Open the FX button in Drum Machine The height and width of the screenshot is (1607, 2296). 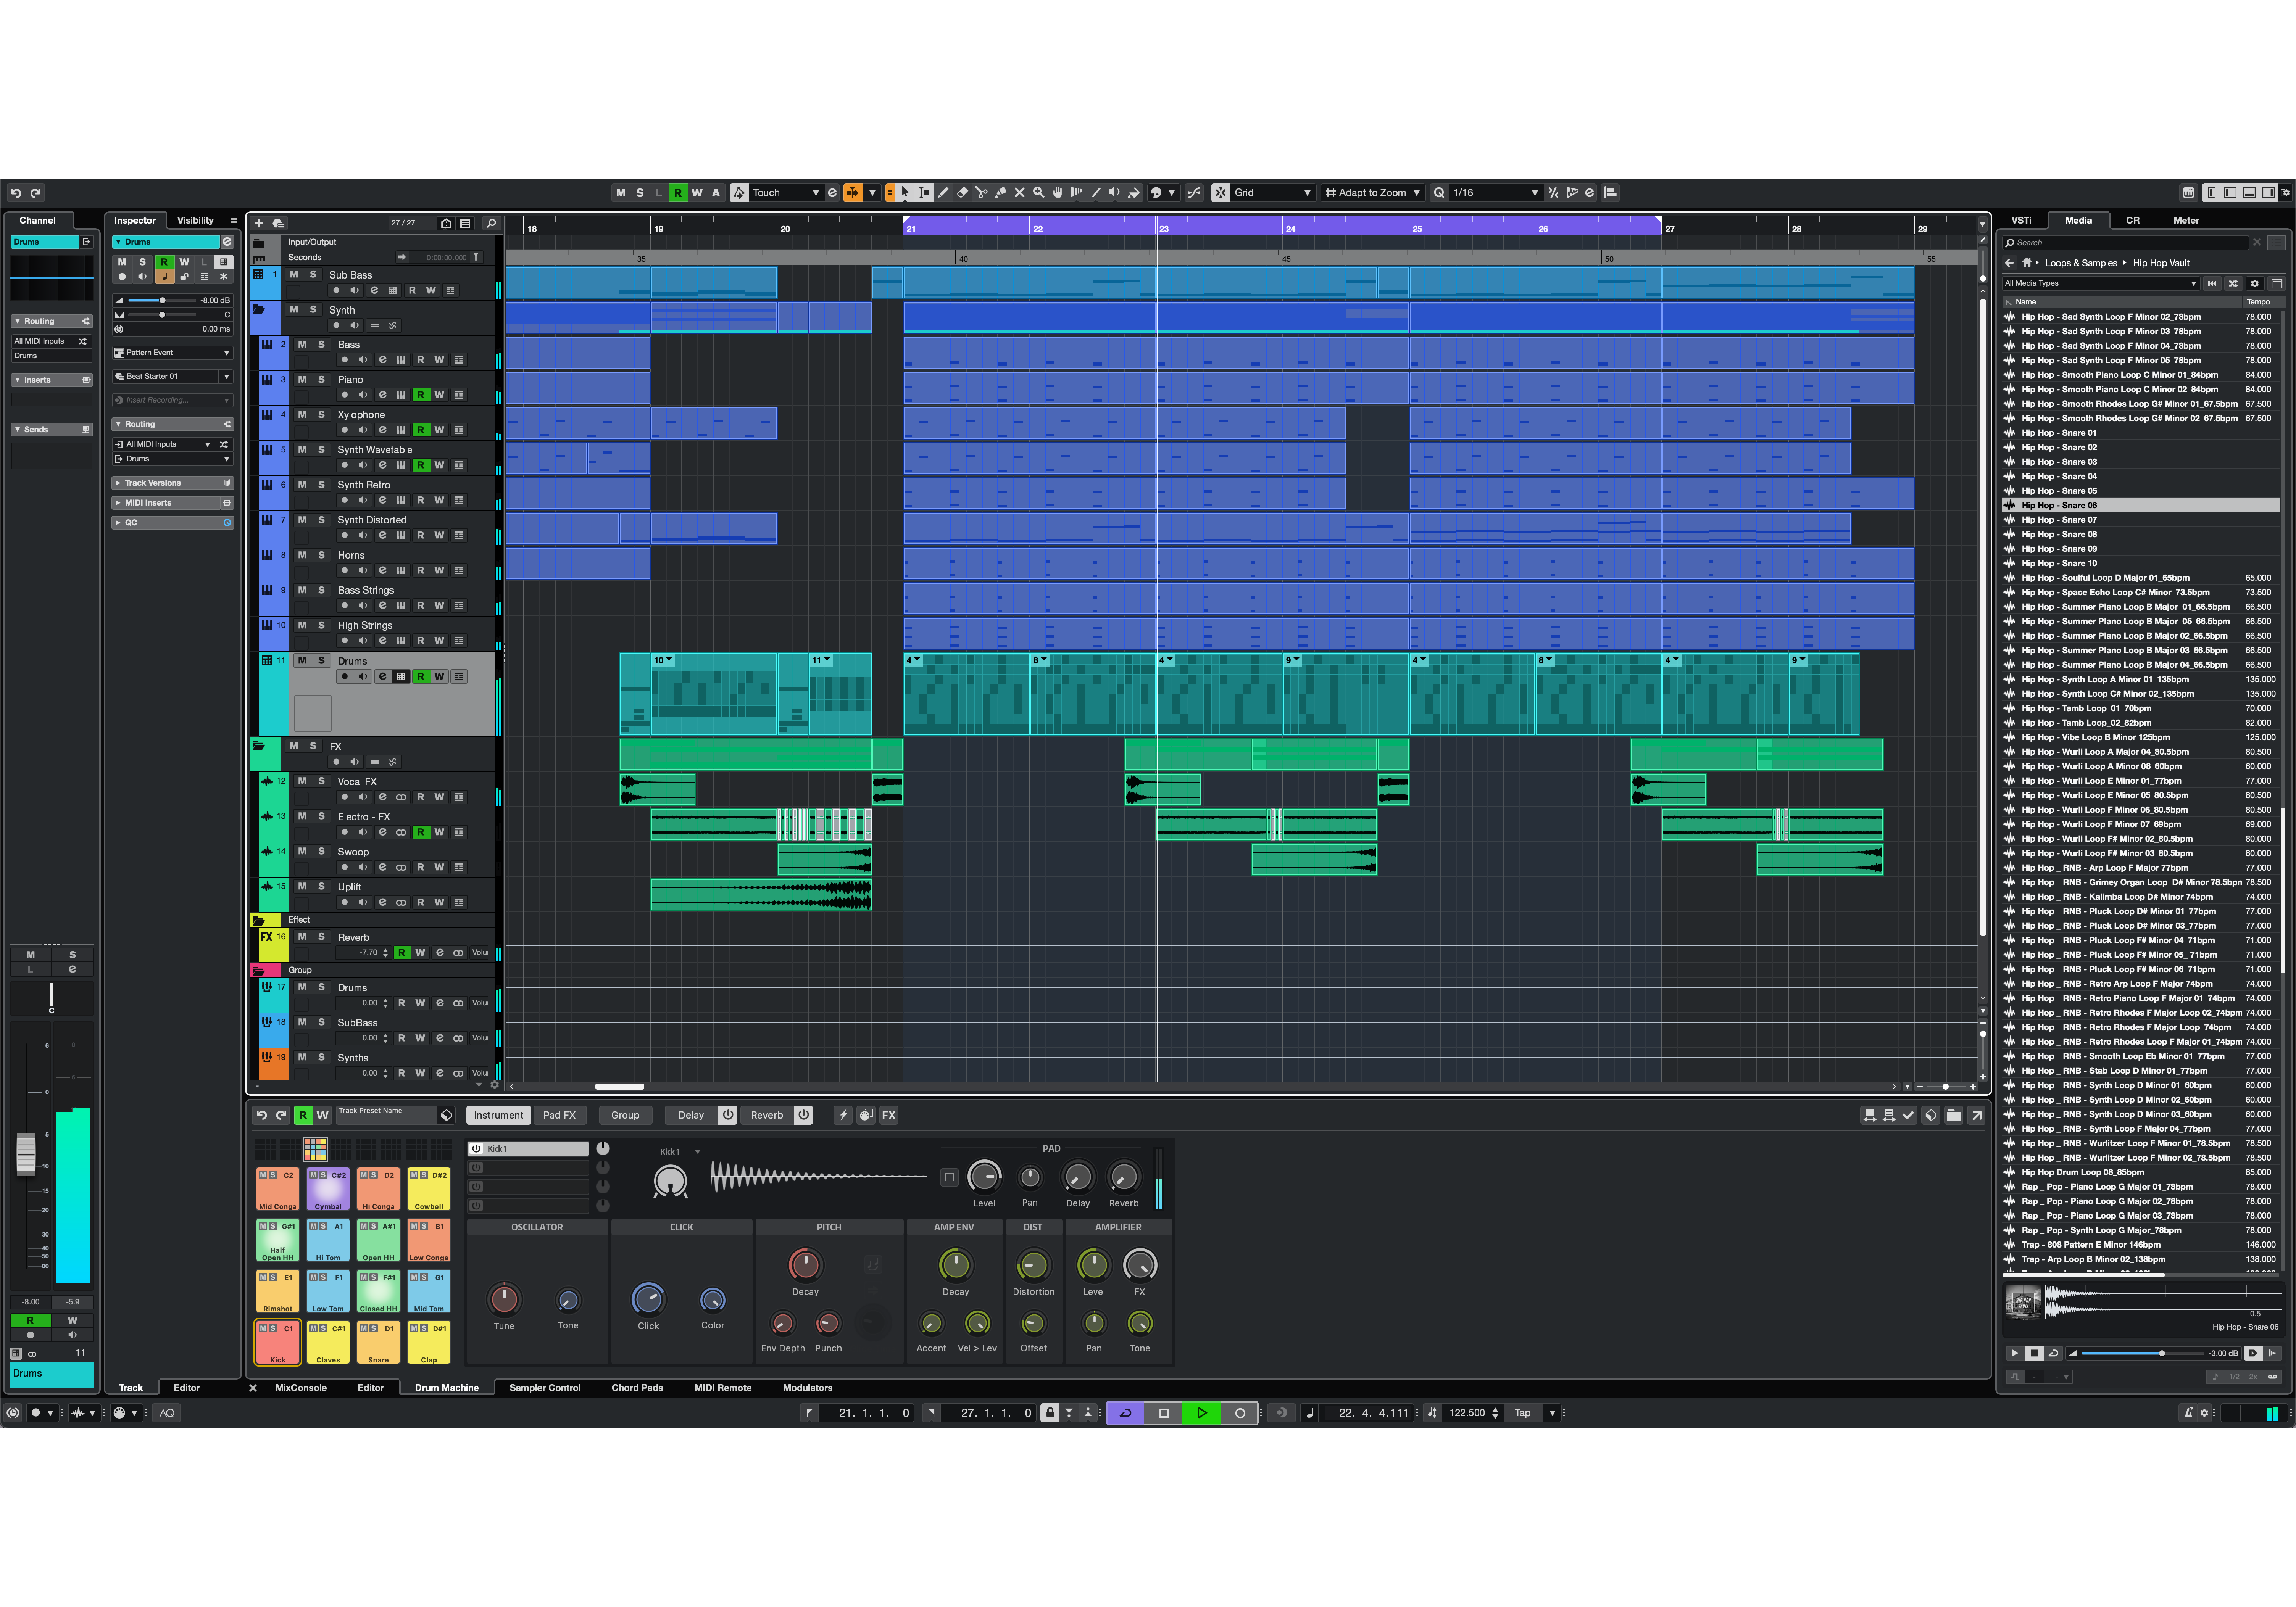[888, 1115]
